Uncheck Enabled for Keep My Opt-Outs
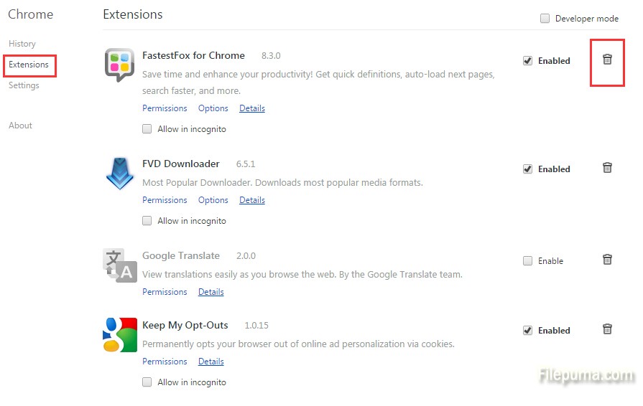The height and width of the screenshot is (406, 643). (x=528, y=331)
